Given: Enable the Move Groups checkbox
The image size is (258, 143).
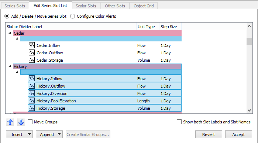Looking at the screenshot, I should point(30,122).
